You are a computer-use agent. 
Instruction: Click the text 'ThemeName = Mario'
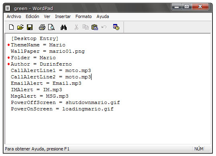point(38,45)
